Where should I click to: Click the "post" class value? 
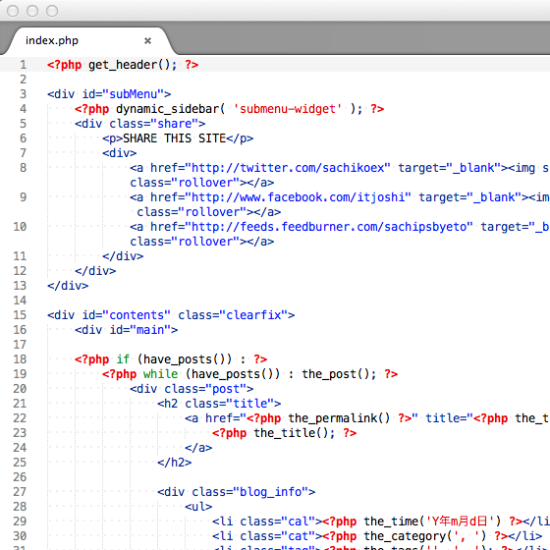[x=226, y=389]
